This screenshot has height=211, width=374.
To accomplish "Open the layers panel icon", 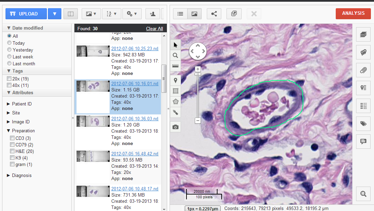I will point(363,34).
